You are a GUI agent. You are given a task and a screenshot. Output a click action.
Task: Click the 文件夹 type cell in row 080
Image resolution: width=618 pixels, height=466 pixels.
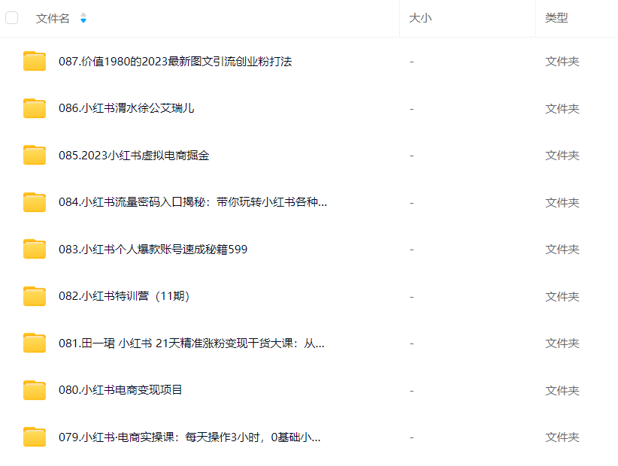(x=562, y=391)
